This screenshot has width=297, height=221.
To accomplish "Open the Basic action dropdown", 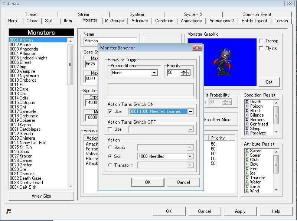I will click(x=190, y=147).
